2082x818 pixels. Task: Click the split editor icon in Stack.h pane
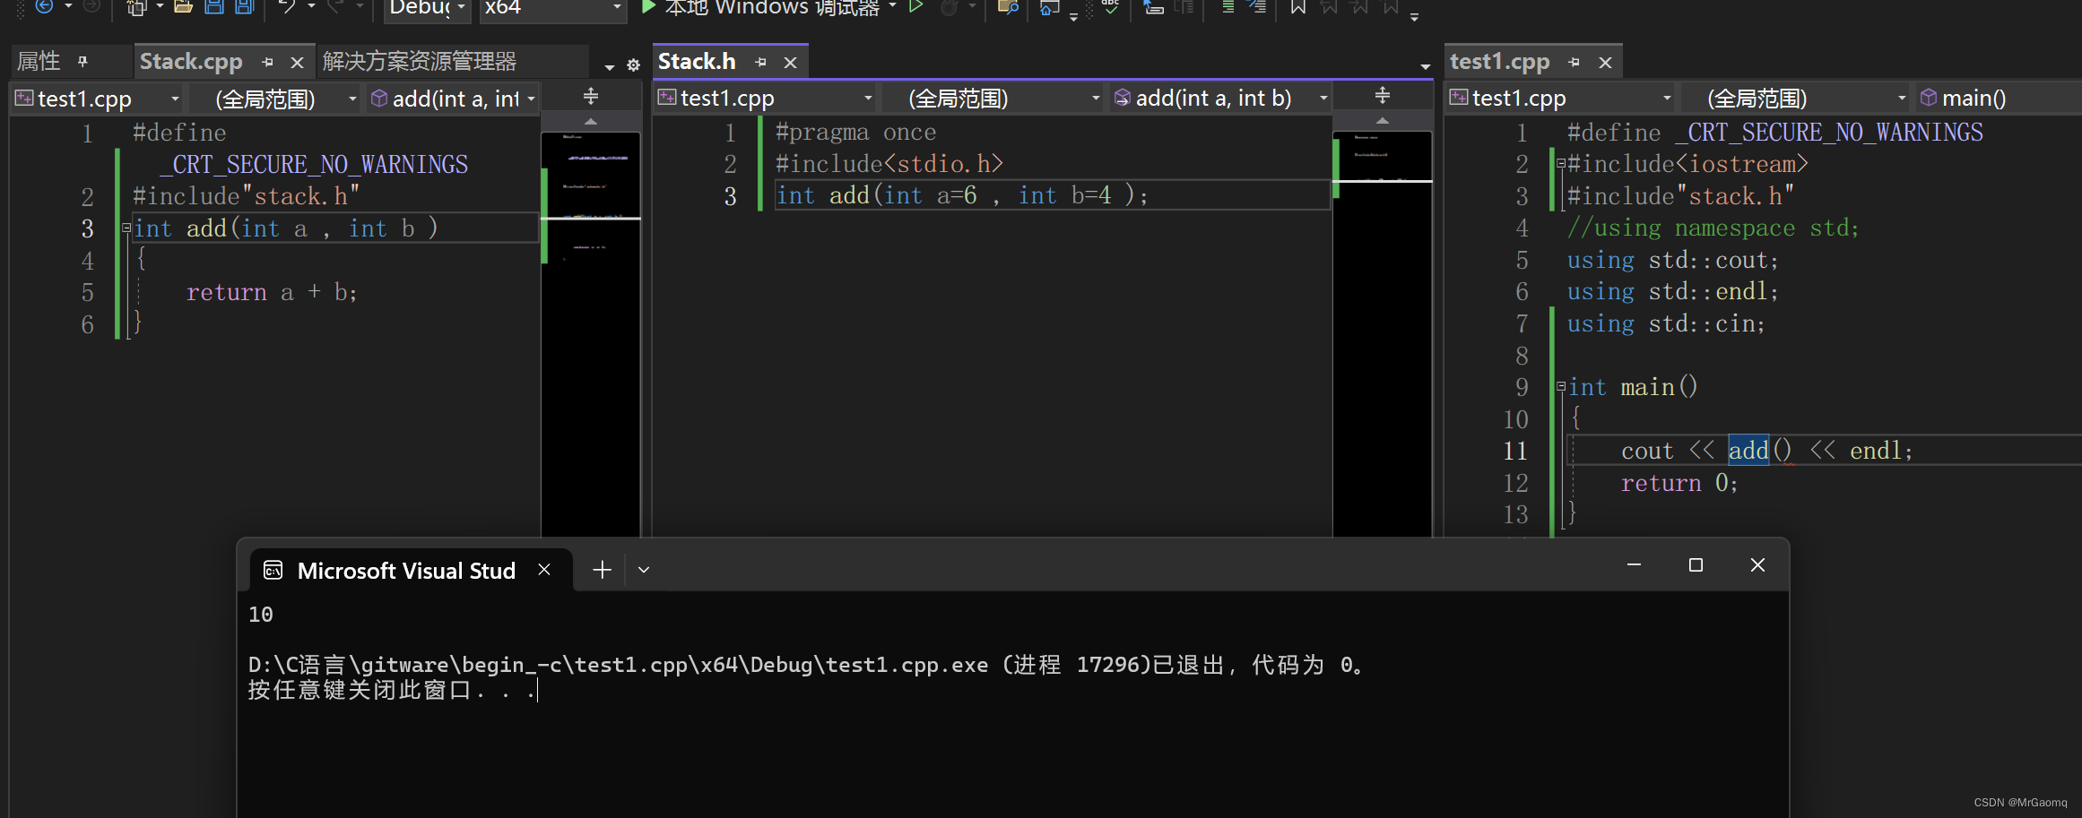click(1383, 95)
